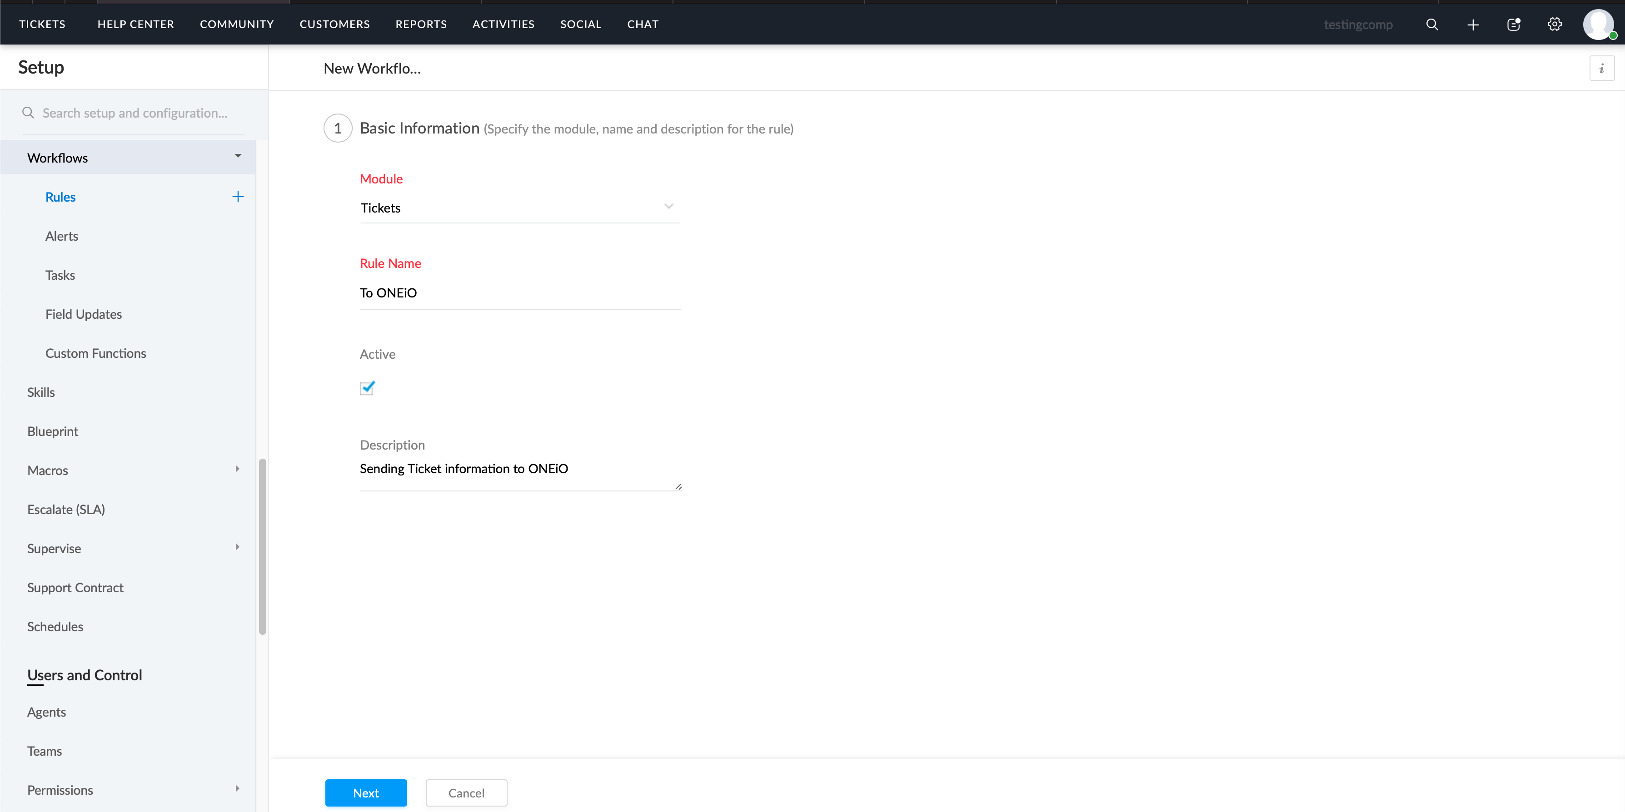
Task: Open Permissions in the sidebar
Action: tap(60, 790)
